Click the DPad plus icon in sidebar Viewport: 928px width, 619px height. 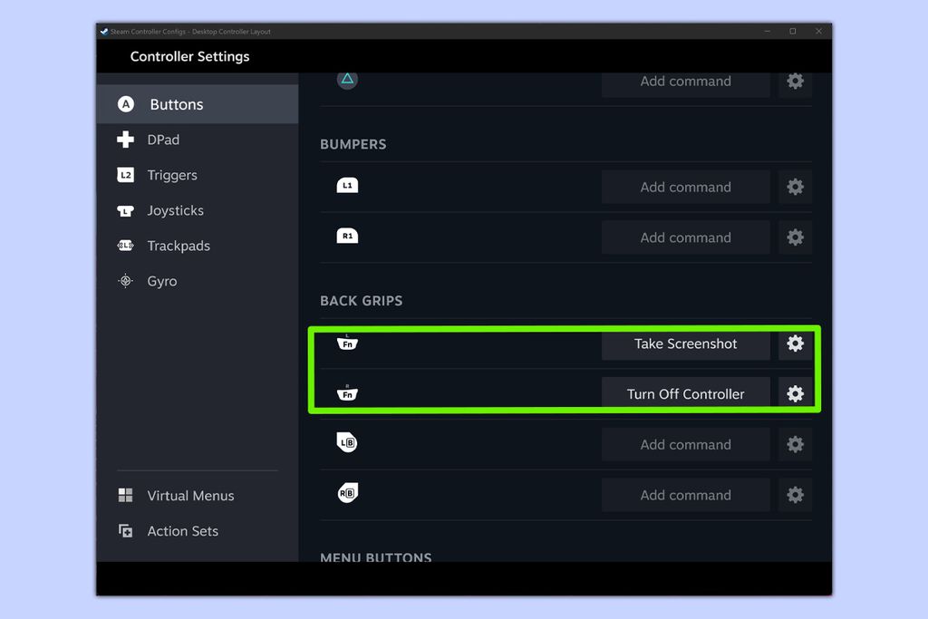[x=125, y=140]
